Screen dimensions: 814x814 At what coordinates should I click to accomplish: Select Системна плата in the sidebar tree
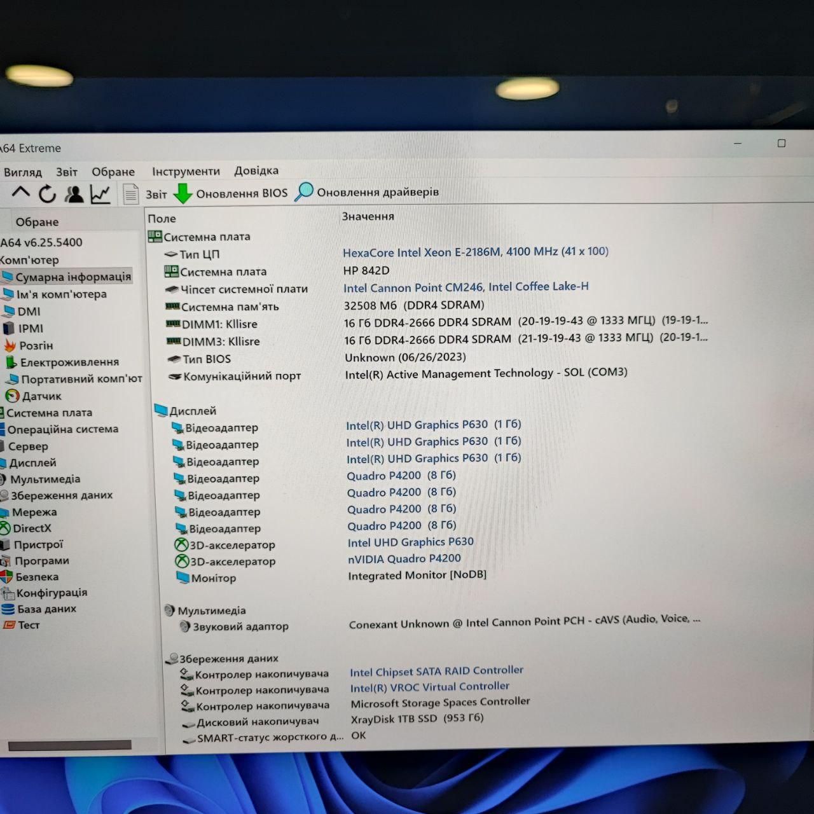49,413
